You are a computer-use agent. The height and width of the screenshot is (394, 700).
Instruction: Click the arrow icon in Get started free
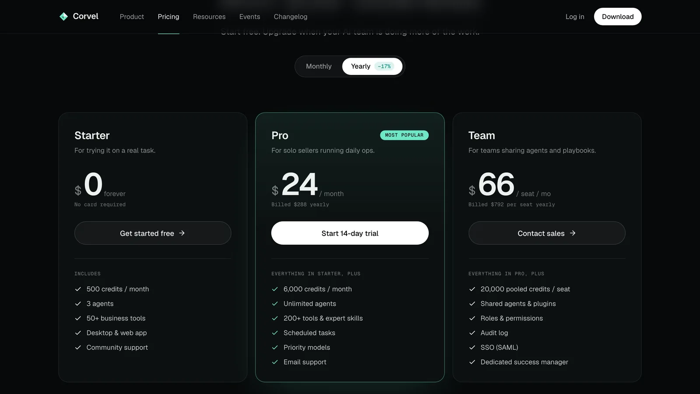click(x=182, y=233)
